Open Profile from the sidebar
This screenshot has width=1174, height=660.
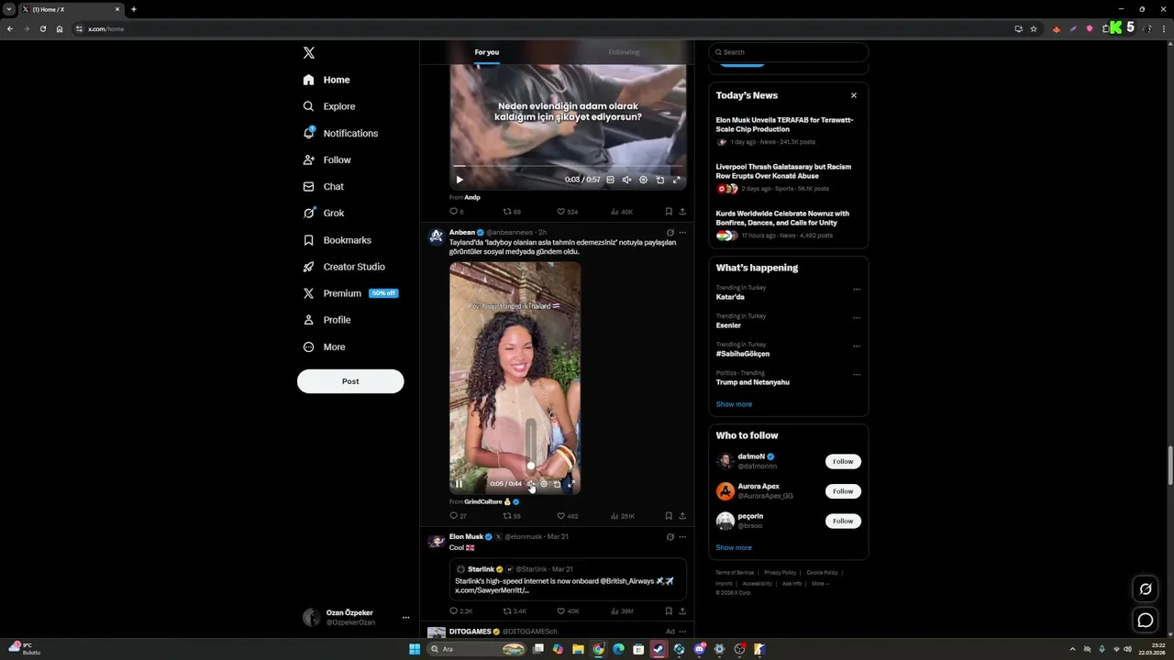click(x=327, y=320)
